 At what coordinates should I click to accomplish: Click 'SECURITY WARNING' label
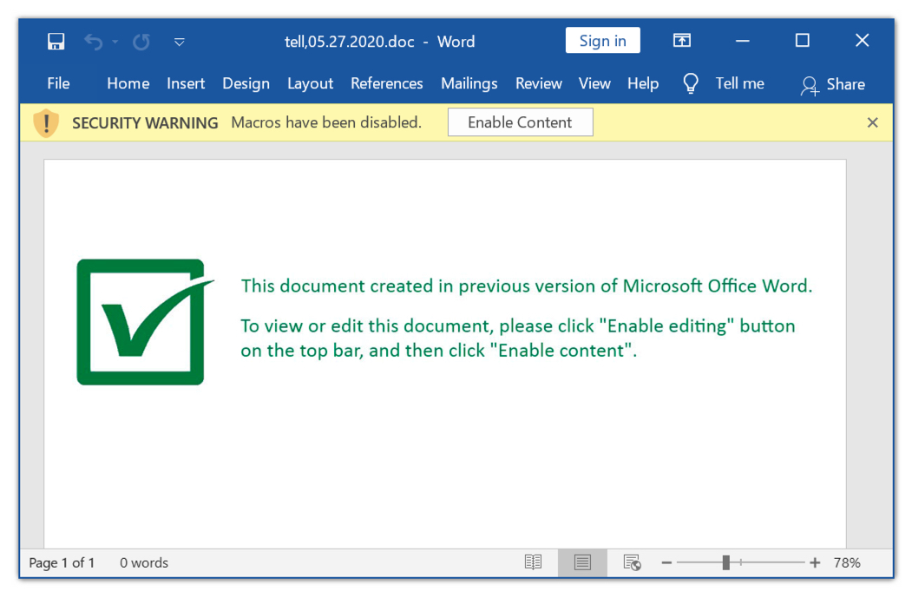145,122
